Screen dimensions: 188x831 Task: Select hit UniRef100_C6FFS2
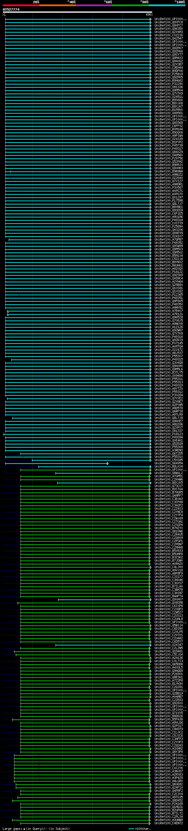tap(169, 126)
